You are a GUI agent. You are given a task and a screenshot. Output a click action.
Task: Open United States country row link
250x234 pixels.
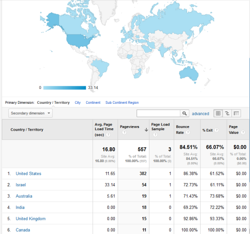(28, 173)
